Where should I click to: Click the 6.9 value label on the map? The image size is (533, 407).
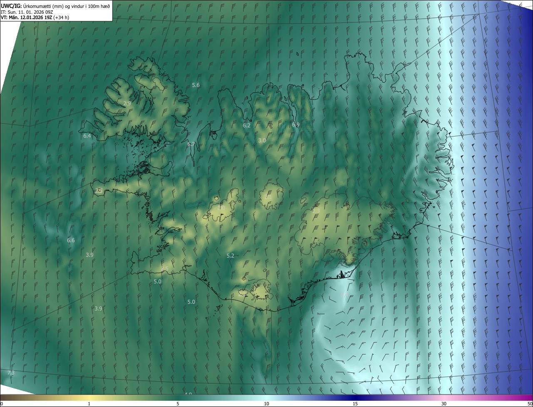[x=296, y=124]
